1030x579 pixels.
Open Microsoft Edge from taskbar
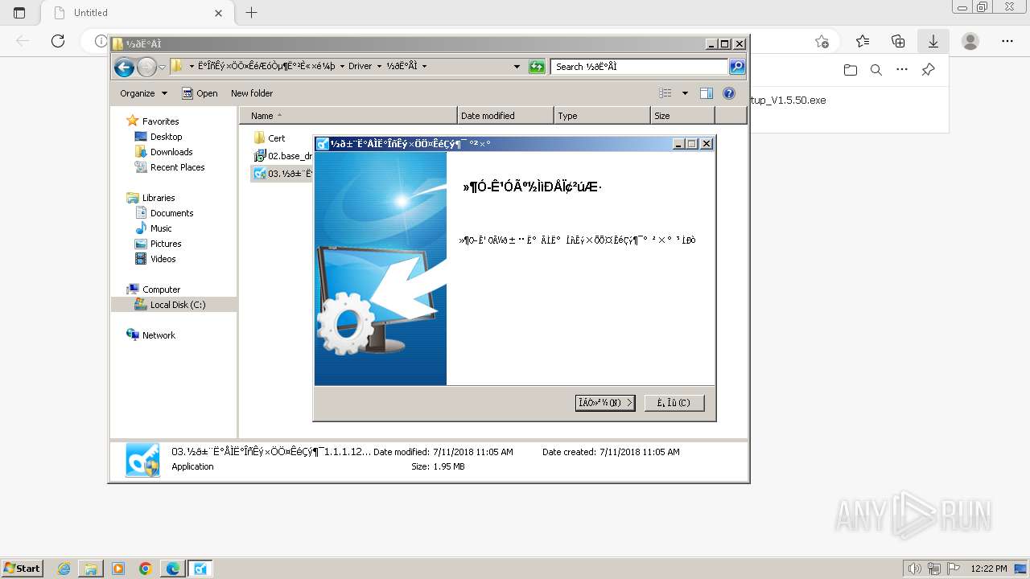pos(173,569)
